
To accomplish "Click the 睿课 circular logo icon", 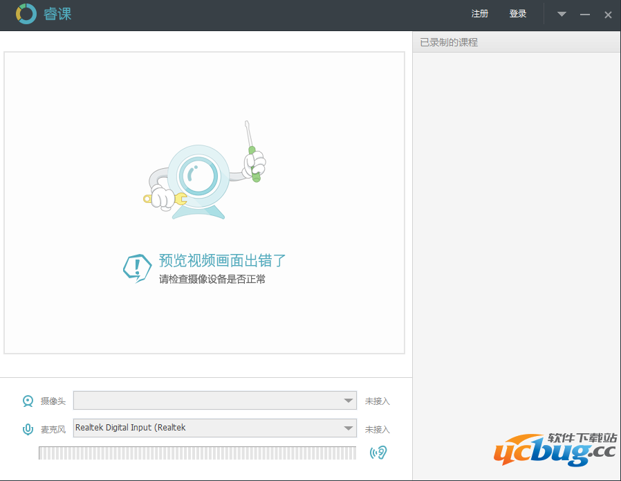I will point(26,14).
